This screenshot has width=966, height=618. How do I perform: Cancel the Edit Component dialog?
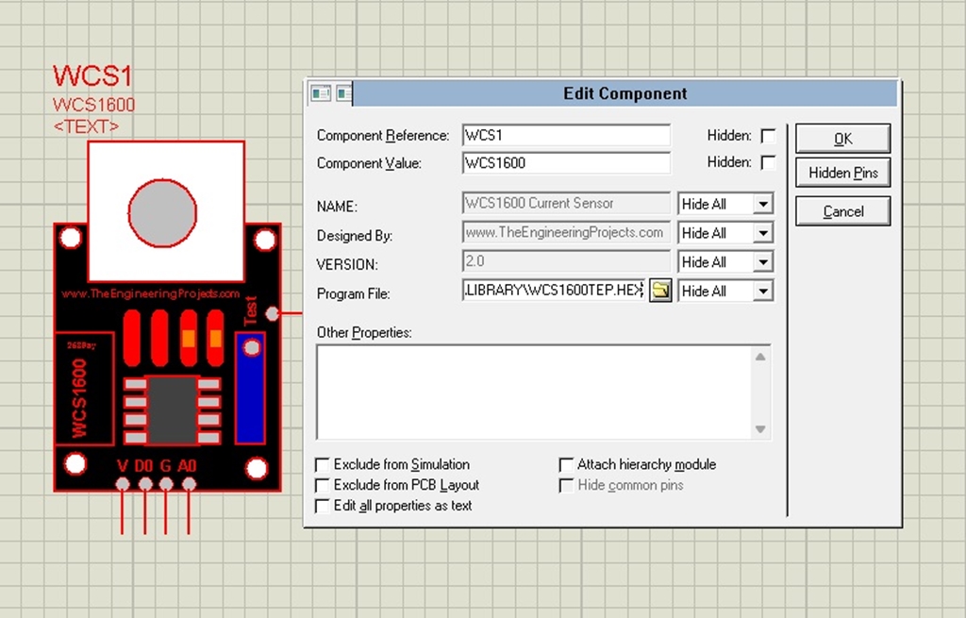pos(841,210)
